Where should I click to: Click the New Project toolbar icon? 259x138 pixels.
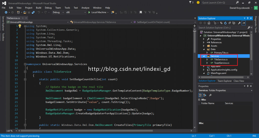[18, 12]
